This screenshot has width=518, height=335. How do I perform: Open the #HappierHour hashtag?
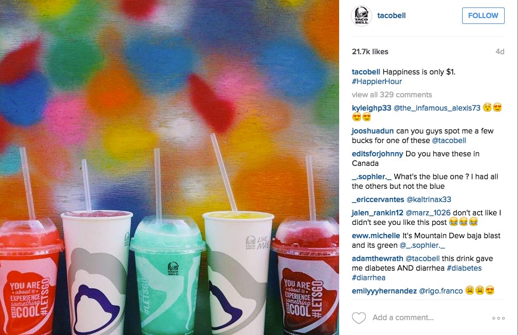coord(377,81)
